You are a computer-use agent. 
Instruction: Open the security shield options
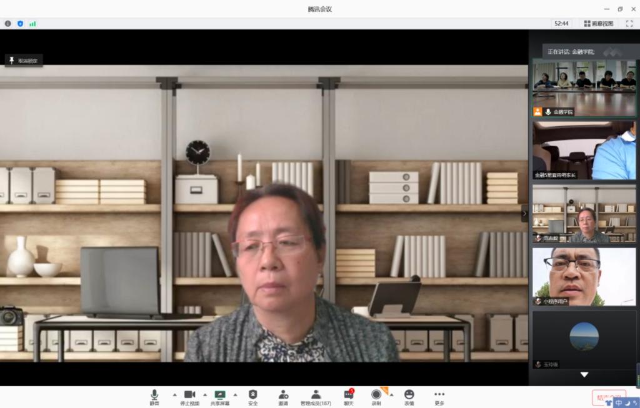tap(252, 396)
